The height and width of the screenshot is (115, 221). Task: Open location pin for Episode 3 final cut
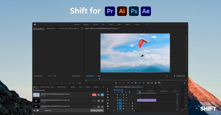(99, 95)
